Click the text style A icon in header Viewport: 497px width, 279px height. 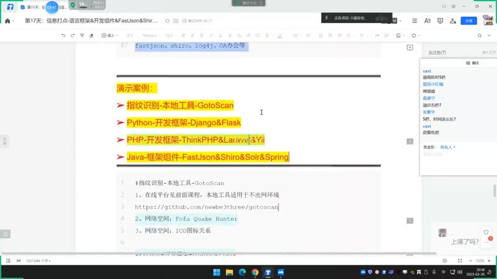pos(427,21)
